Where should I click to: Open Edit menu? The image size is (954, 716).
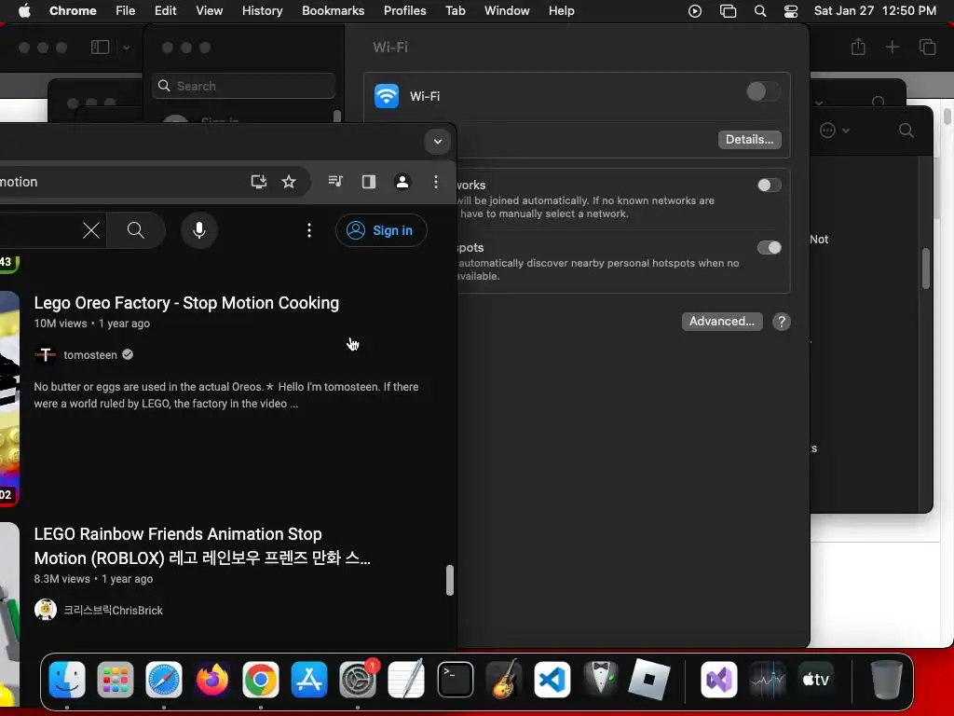point(166,10)
